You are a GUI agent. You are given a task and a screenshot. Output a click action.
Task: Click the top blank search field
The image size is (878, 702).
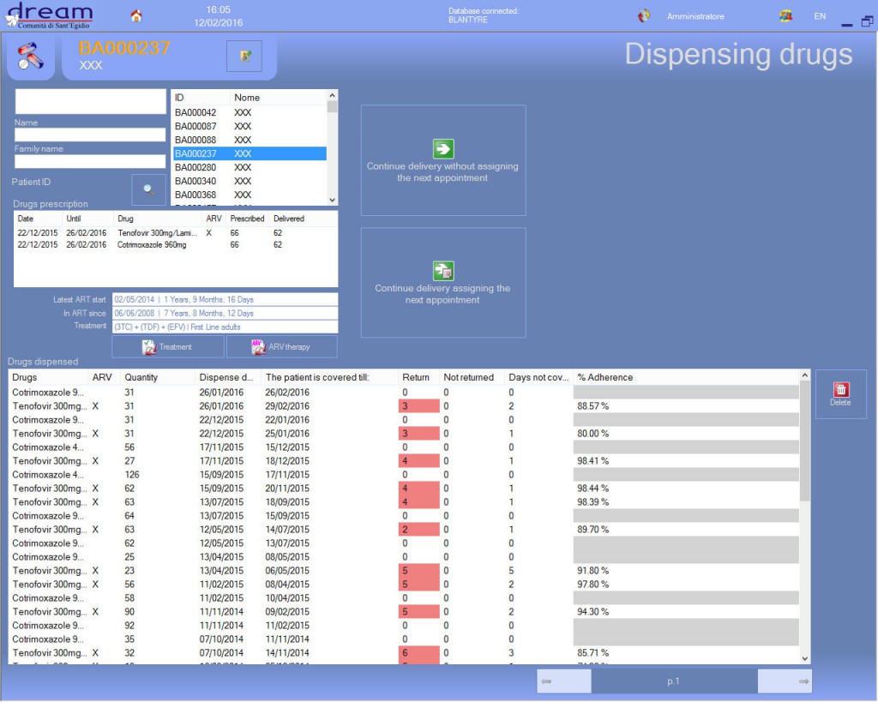click(90, 102)
